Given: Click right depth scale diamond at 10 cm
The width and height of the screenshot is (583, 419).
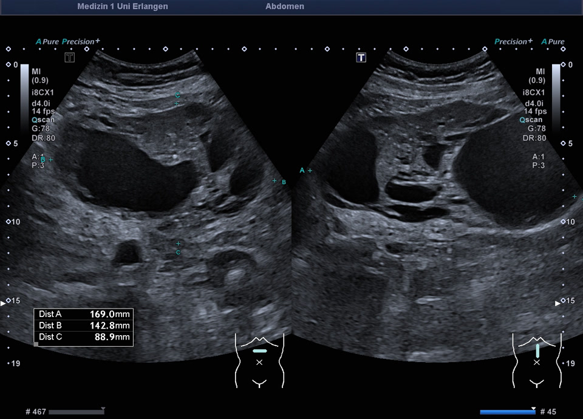Looking at the screenshot, I should pyautogui.click(x=564, y=222).
